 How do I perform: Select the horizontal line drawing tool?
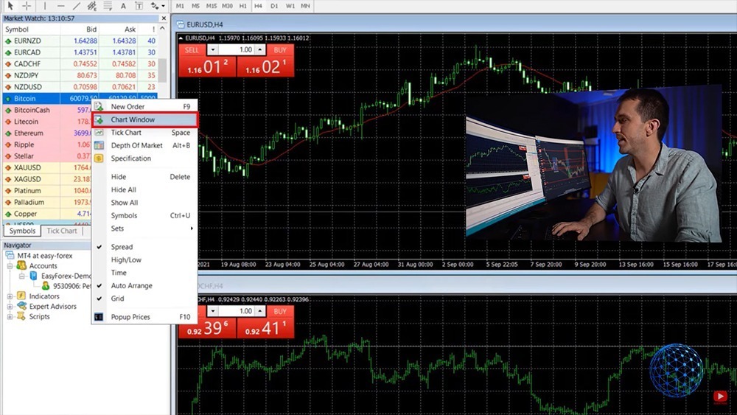coord(60,6)
